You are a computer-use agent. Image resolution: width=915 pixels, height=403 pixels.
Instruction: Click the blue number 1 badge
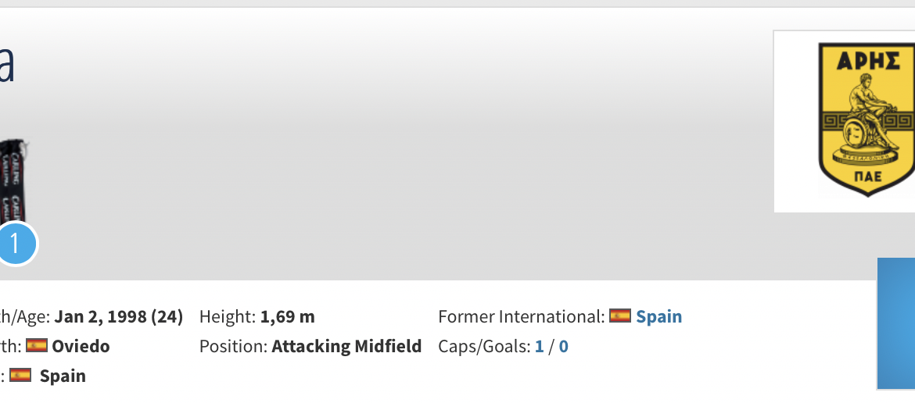[x=16, y=244]
